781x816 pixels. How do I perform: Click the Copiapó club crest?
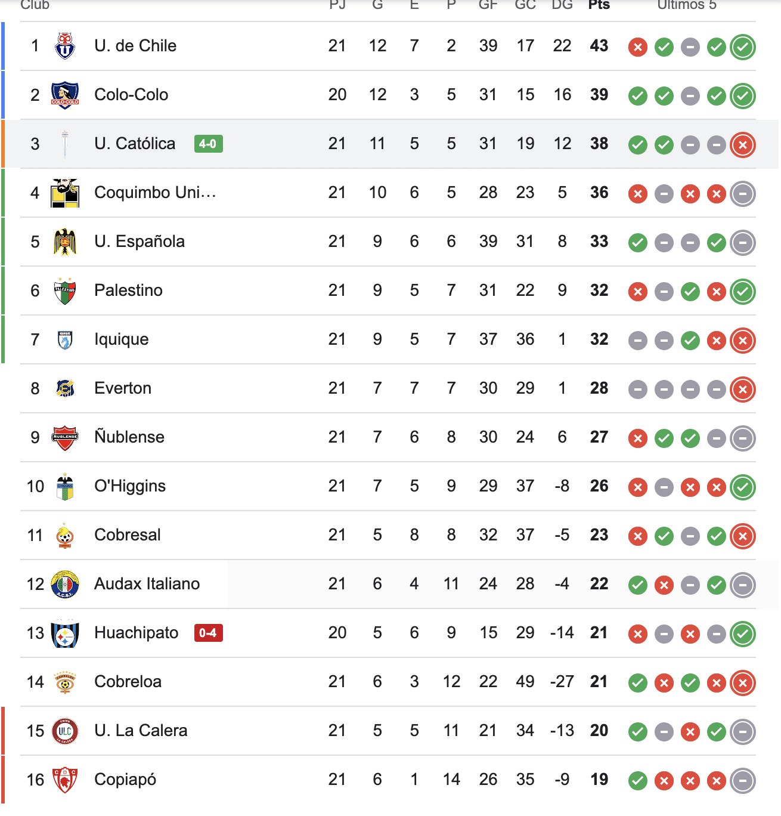click(x=65, y=780)
